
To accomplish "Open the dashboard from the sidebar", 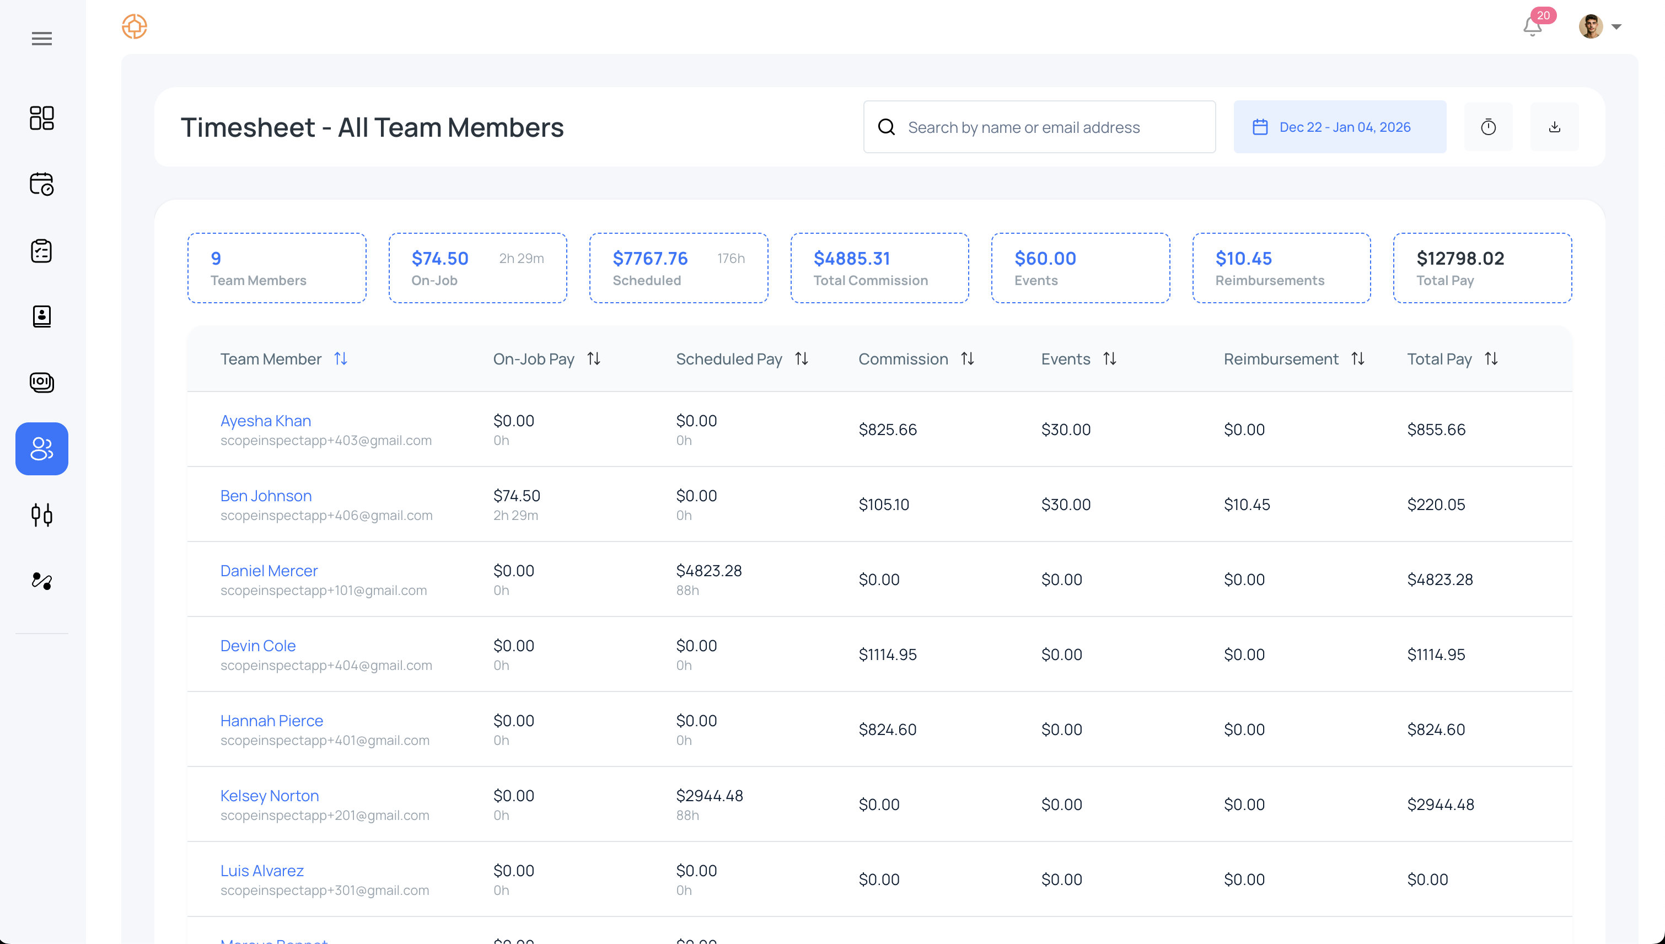I will pyautogui.click(x=41, y=118).
